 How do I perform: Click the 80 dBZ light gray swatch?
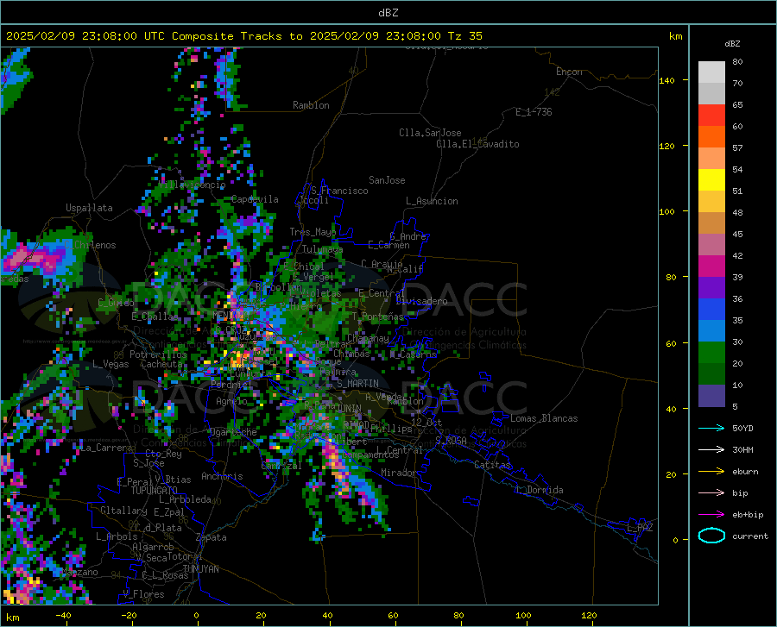(x=711, y=72)
